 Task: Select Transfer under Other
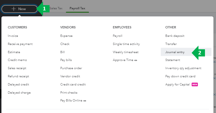(x=171, y=44)
